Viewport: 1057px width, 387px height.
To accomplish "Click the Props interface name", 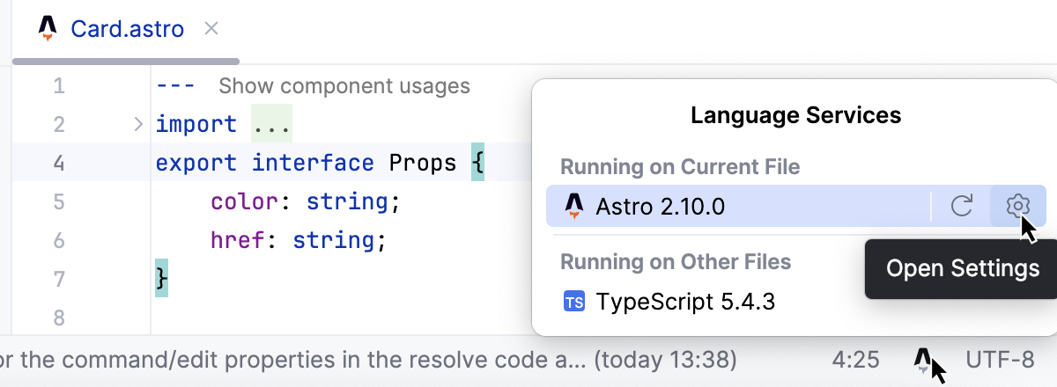I will click(x=422, y=163).
